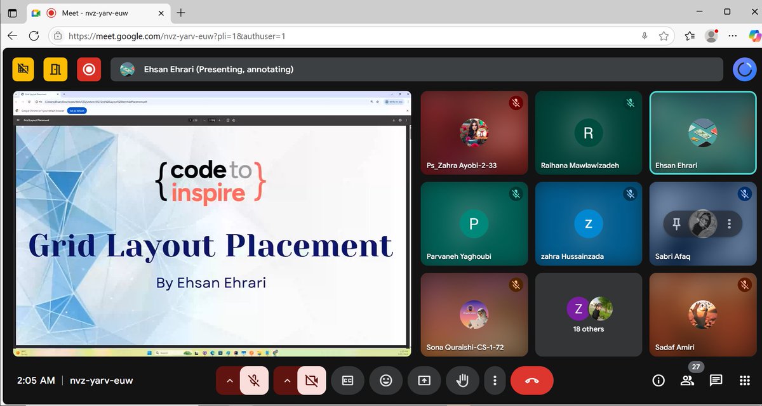The image size is (762, 406).
Task: Open meeting details with the info icon
Action: (x=658, y=381)
